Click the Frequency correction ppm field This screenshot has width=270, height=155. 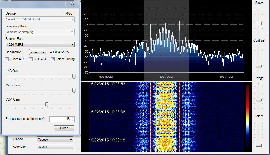[59, 119]
